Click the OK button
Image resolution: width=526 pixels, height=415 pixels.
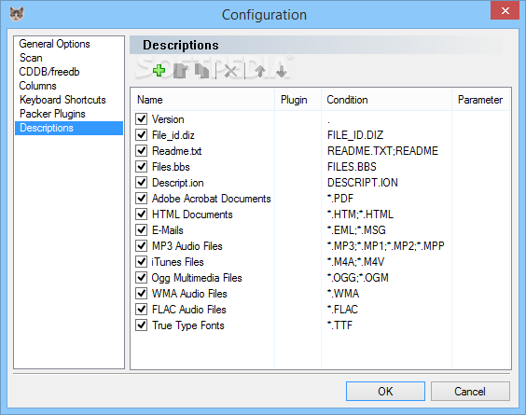click(385, 391)
